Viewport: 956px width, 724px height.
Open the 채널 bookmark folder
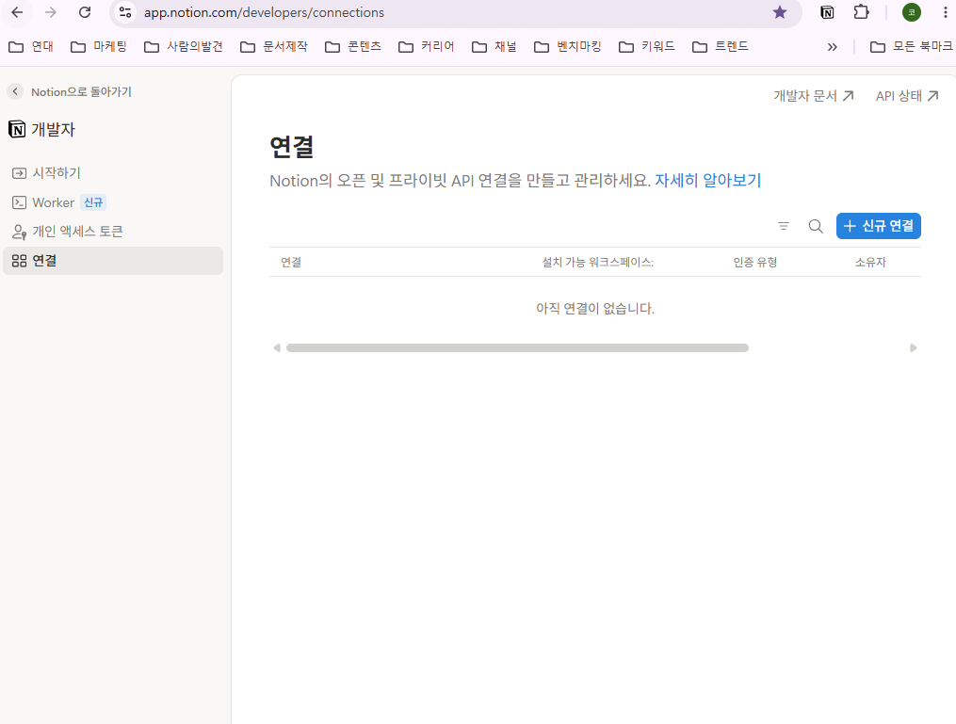[x=494, y=46]
